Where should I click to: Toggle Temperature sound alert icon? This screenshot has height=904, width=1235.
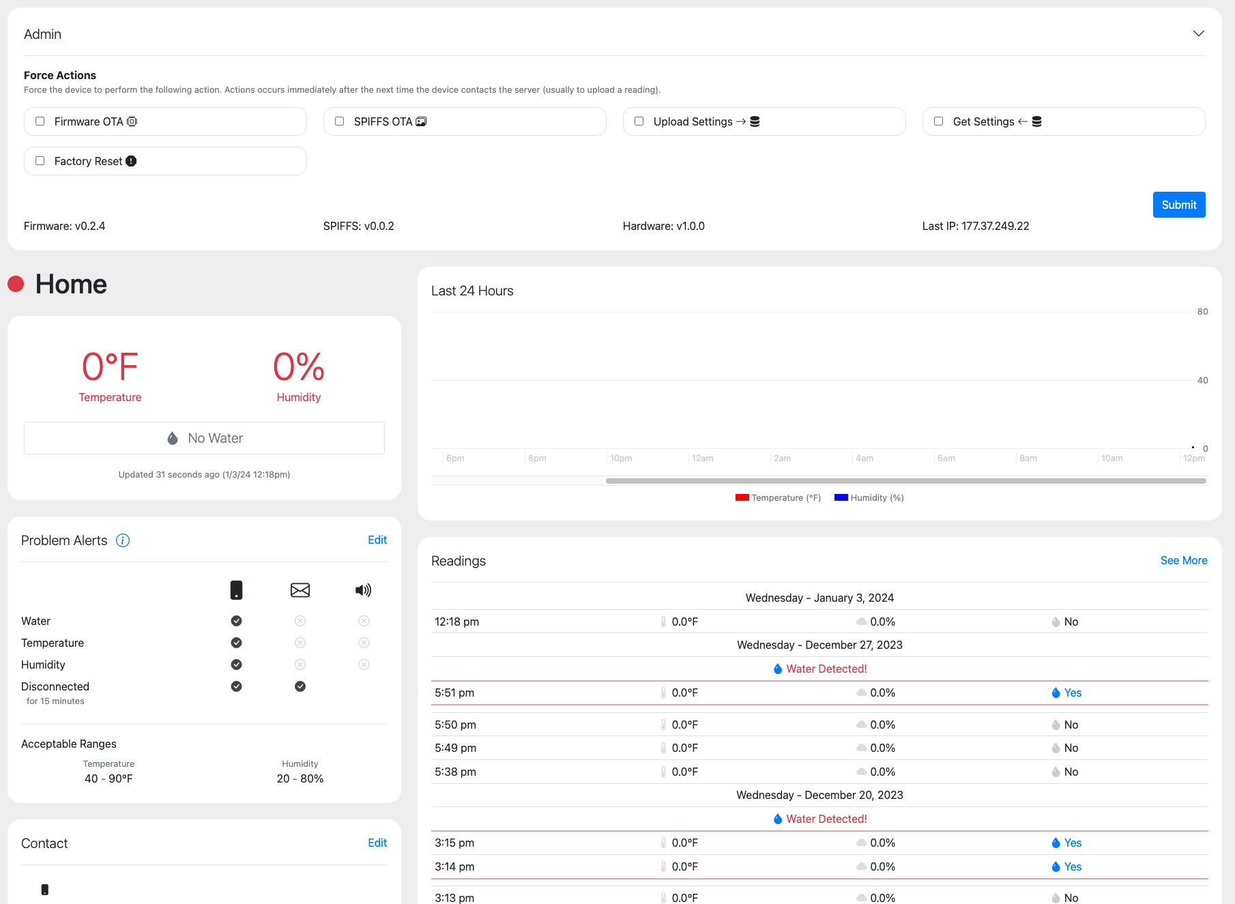pyautogui.click(x=364, y=643)
